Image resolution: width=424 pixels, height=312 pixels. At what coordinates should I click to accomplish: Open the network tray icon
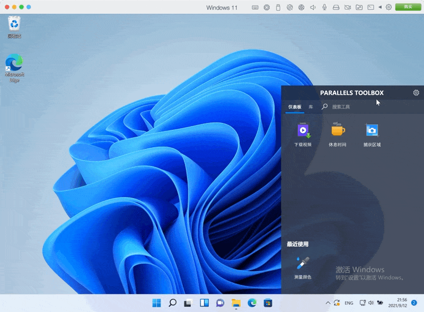click(363, 303)
